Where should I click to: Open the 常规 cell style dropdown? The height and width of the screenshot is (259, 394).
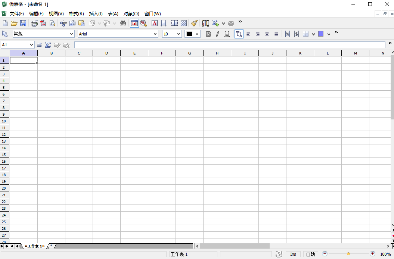tap(43, 34)
